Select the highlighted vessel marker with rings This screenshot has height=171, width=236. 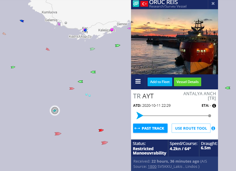55,111
